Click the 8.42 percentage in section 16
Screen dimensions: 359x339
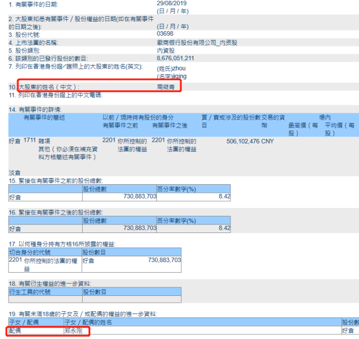tap(224, 228)
